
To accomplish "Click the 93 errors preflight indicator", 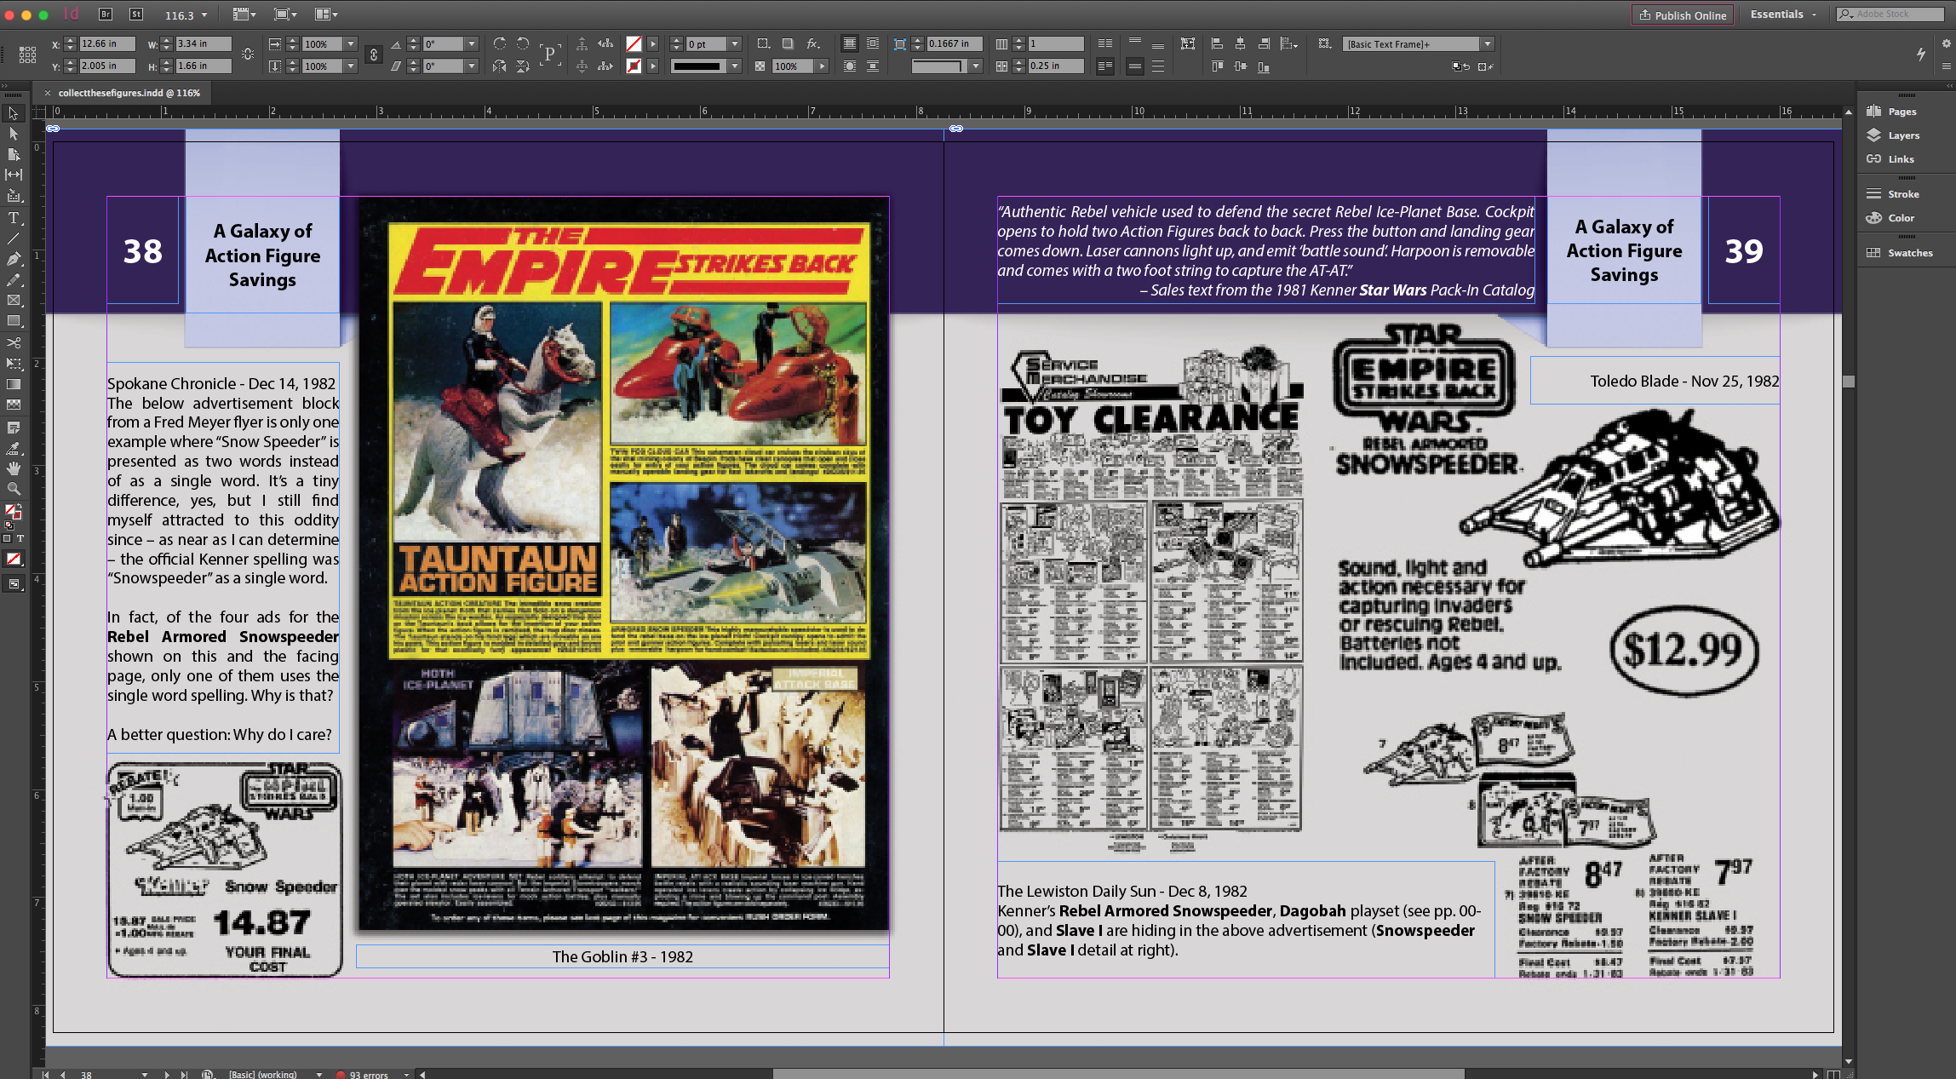I will pyautogui.click(x=363, y=1074).
